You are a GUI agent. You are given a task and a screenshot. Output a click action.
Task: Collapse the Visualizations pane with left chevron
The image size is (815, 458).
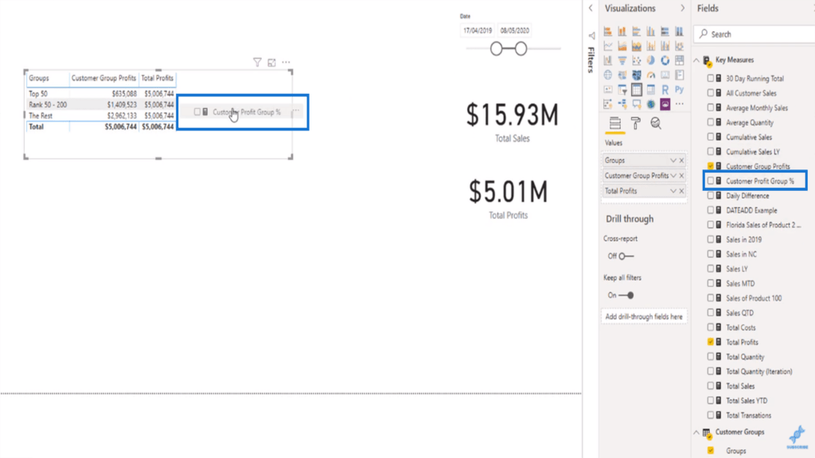tap(591, 8)
